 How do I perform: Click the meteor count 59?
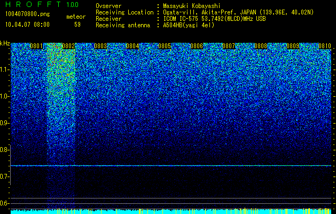pyautogui.click(x=77, y=25)
